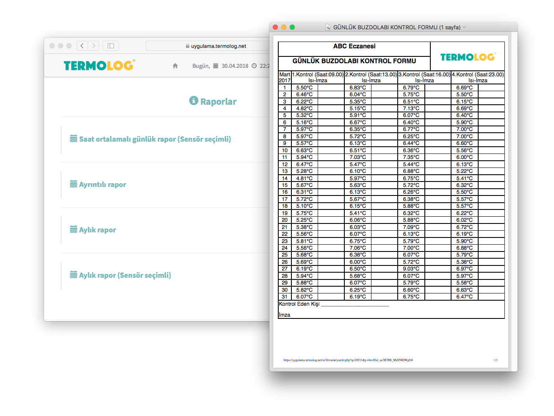The width and height of the screenshot is (554, 416).
Task: Click the Bugün, label
Action: [x=201, y=66]
